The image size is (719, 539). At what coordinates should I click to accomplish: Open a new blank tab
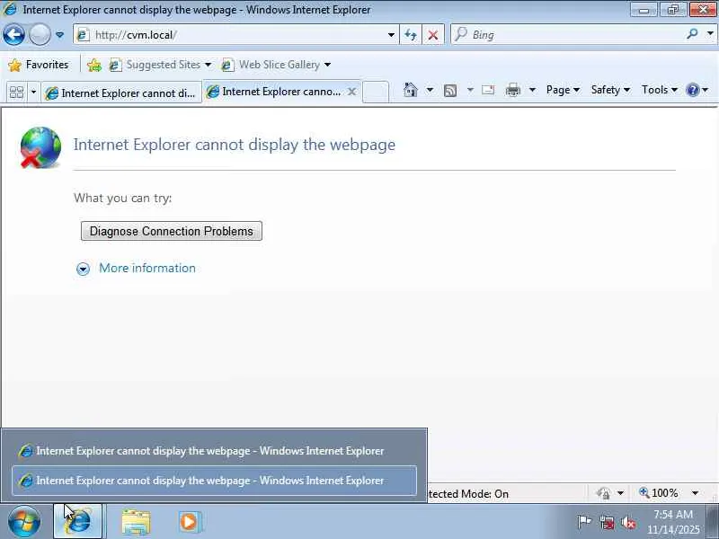point(376,92)
